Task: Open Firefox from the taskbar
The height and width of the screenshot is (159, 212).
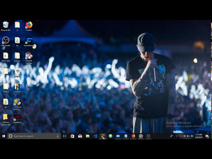Action: pyautogui.click(x=133, y=136)
